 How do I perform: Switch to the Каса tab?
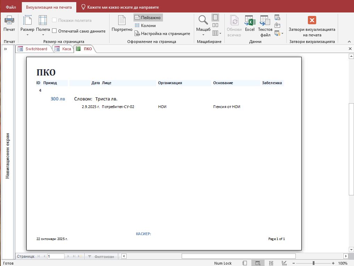click(x=63, y=49)
